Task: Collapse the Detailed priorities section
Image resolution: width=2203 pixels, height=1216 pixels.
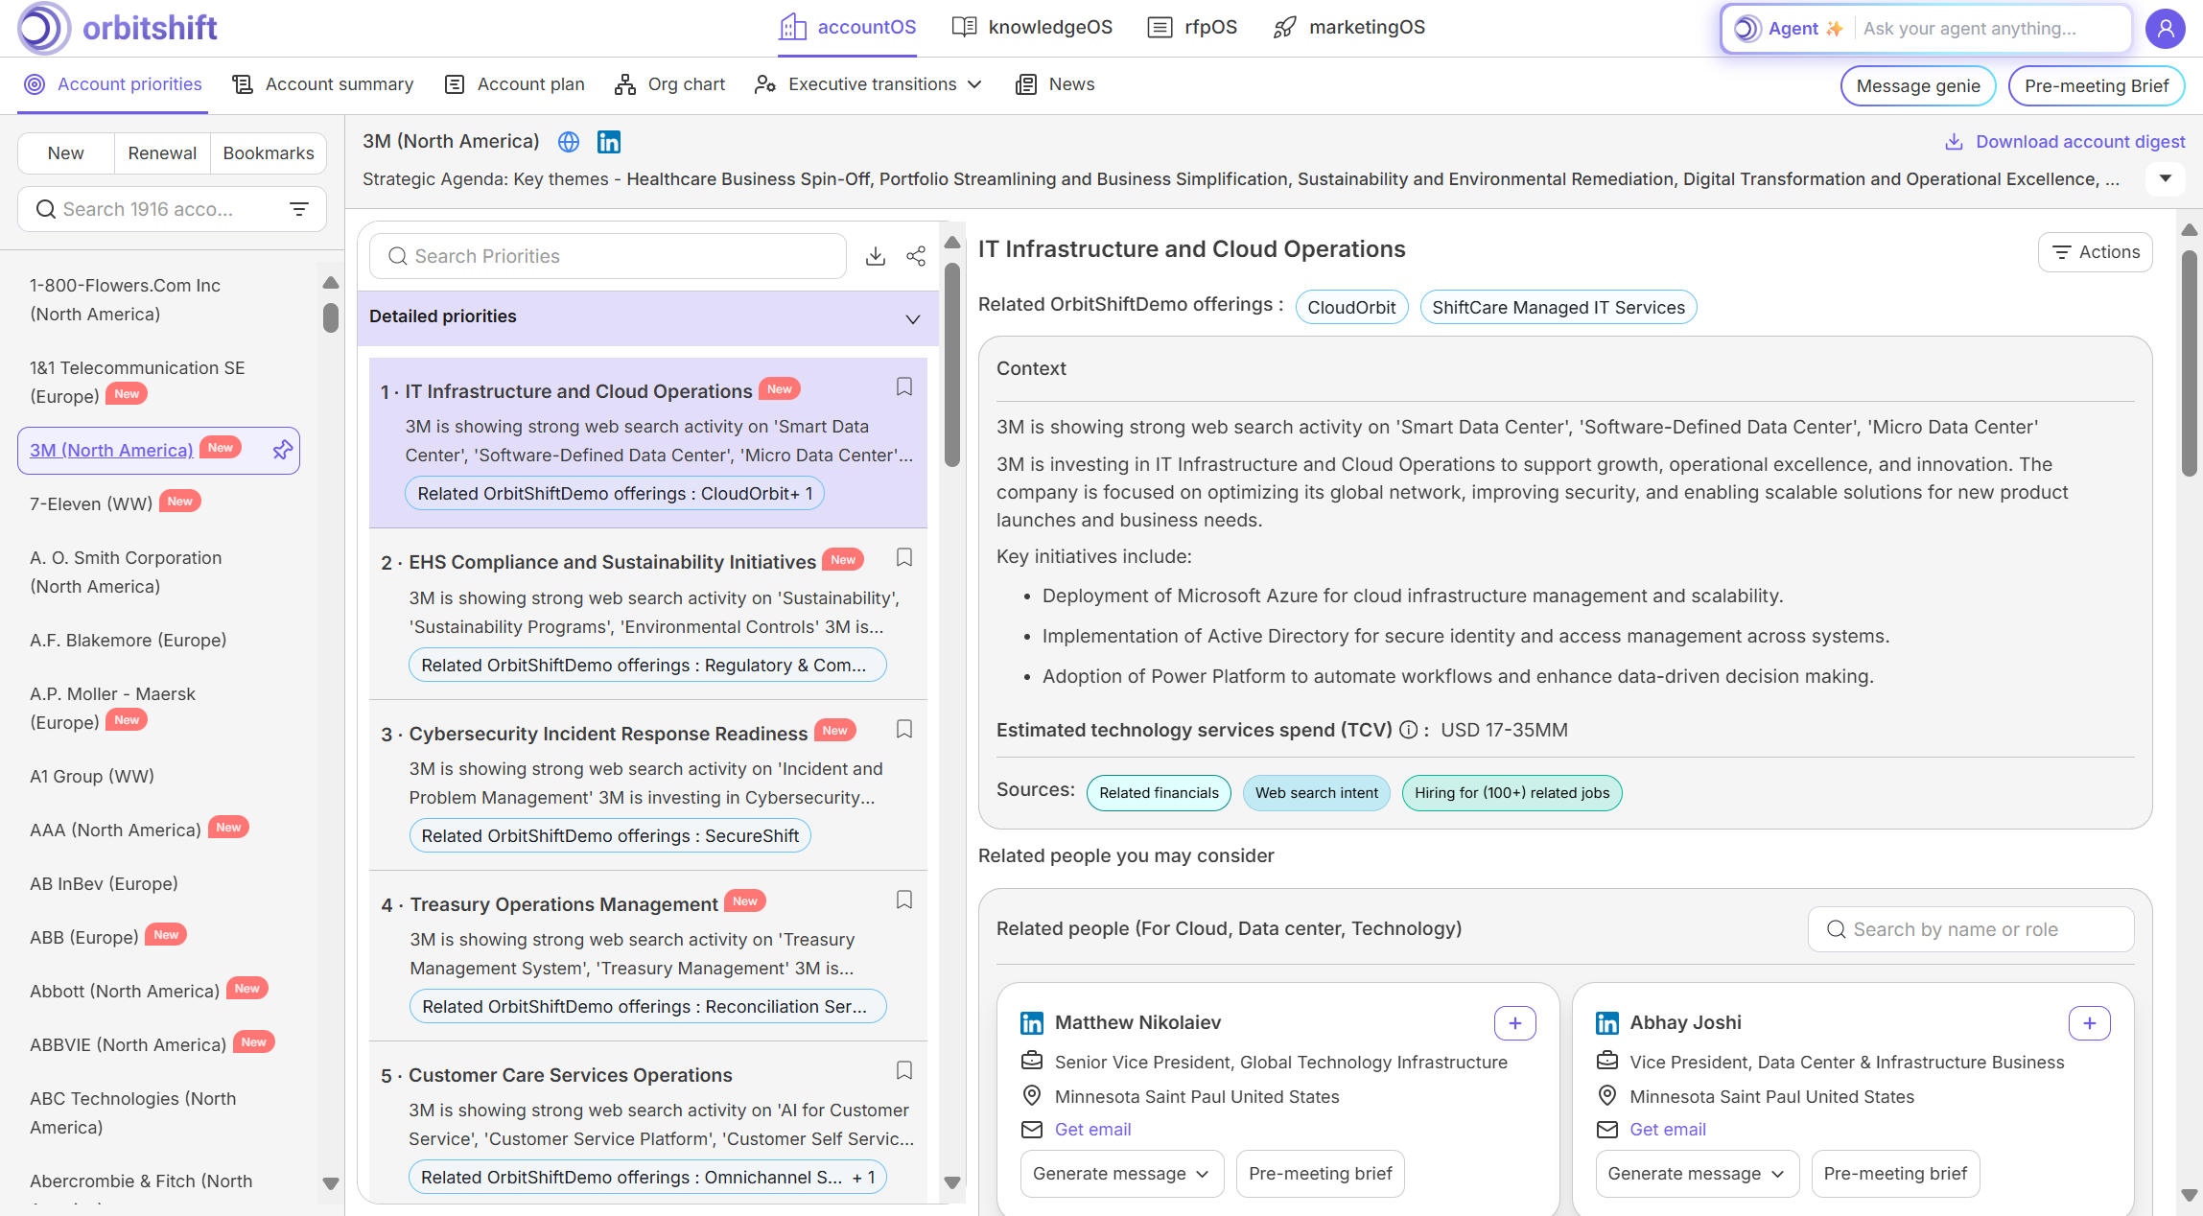Action: pyautogui.click(x=912, y=318)
